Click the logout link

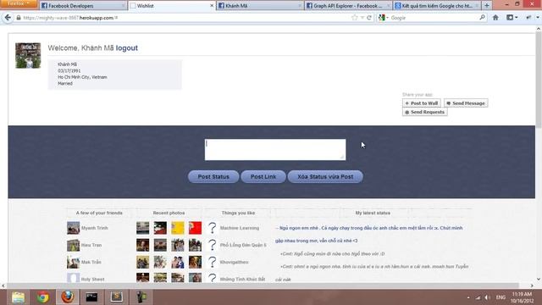coord(126,48)
